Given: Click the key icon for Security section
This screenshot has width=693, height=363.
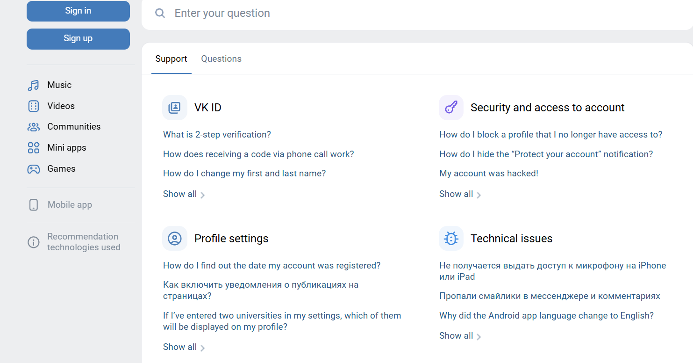Looking at the screenshot, I should (x=450, y=108).
